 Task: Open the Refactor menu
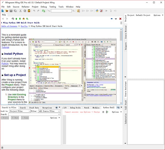point(25,7)
